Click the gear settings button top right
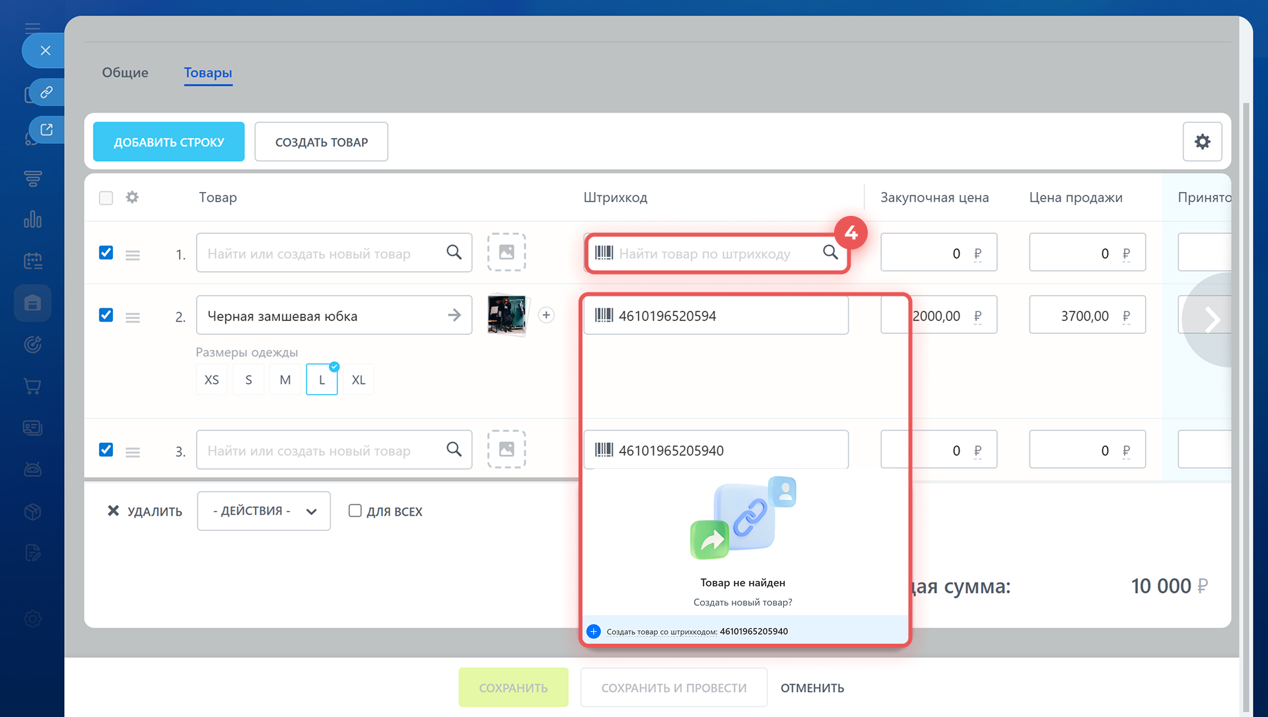 (x=1202, y=141)
